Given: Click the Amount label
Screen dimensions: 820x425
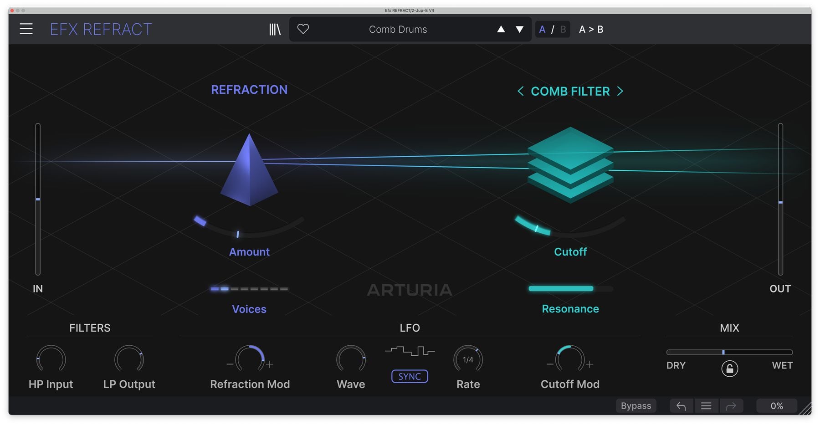Looking at the screenshot, I should point(249,252).
